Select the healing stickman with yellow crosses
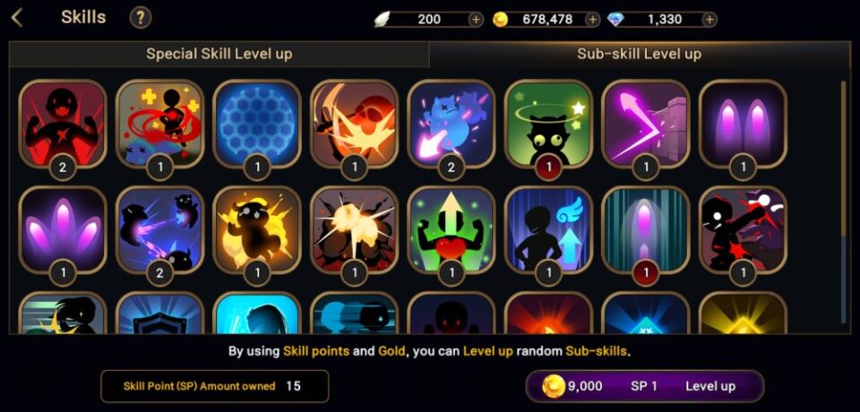The image size is (860, 412). tap(159, 124)
